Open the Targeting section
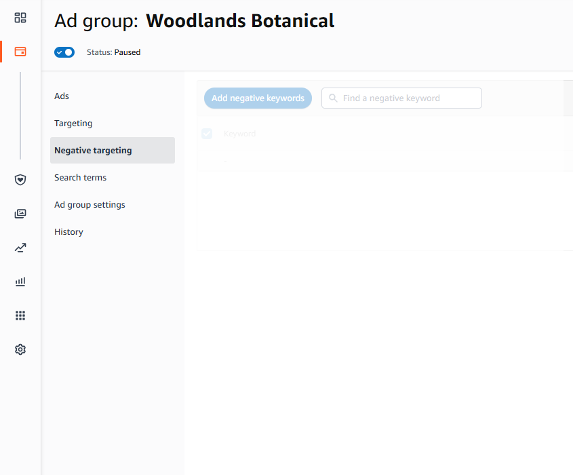This screenshot has width=573, height=475. [x=73, y=123]
